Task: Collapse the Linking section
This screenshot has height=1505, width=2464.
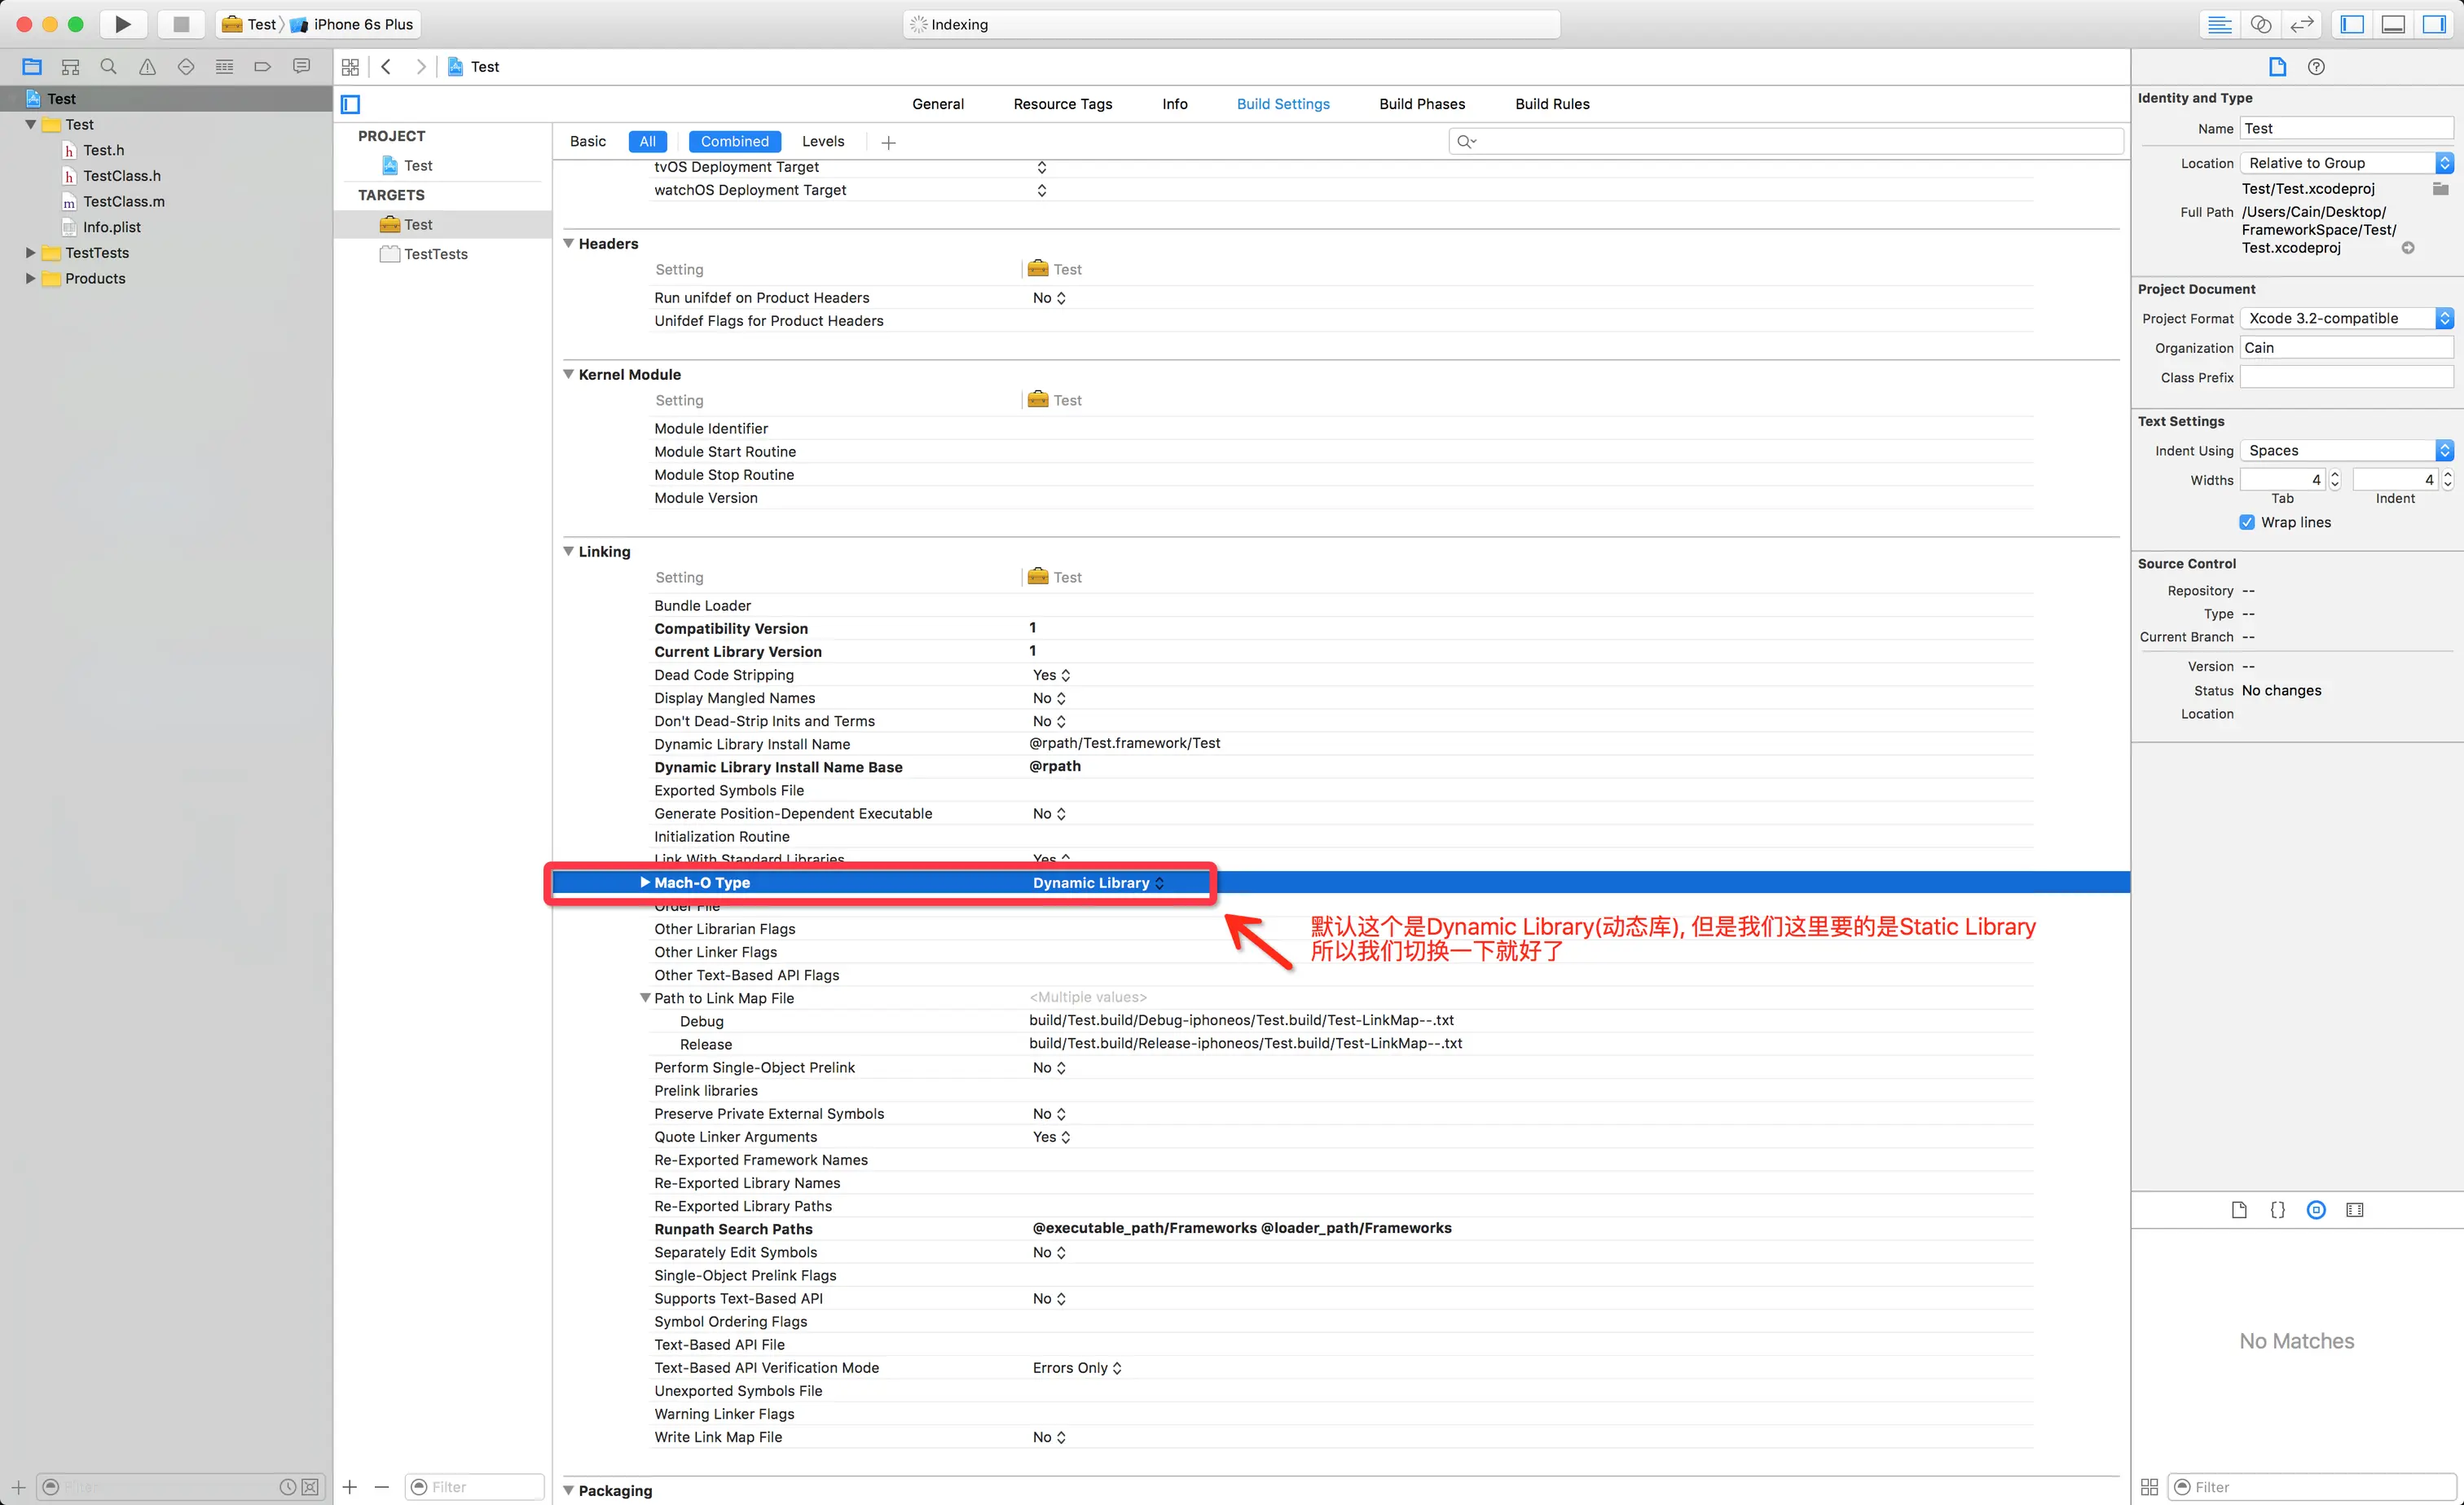Action: (x=569, y=551)
